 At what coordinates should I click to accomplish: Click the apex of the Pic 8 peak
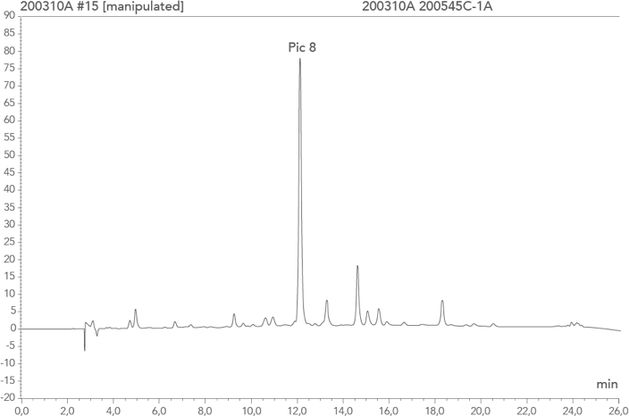[299, 59]
